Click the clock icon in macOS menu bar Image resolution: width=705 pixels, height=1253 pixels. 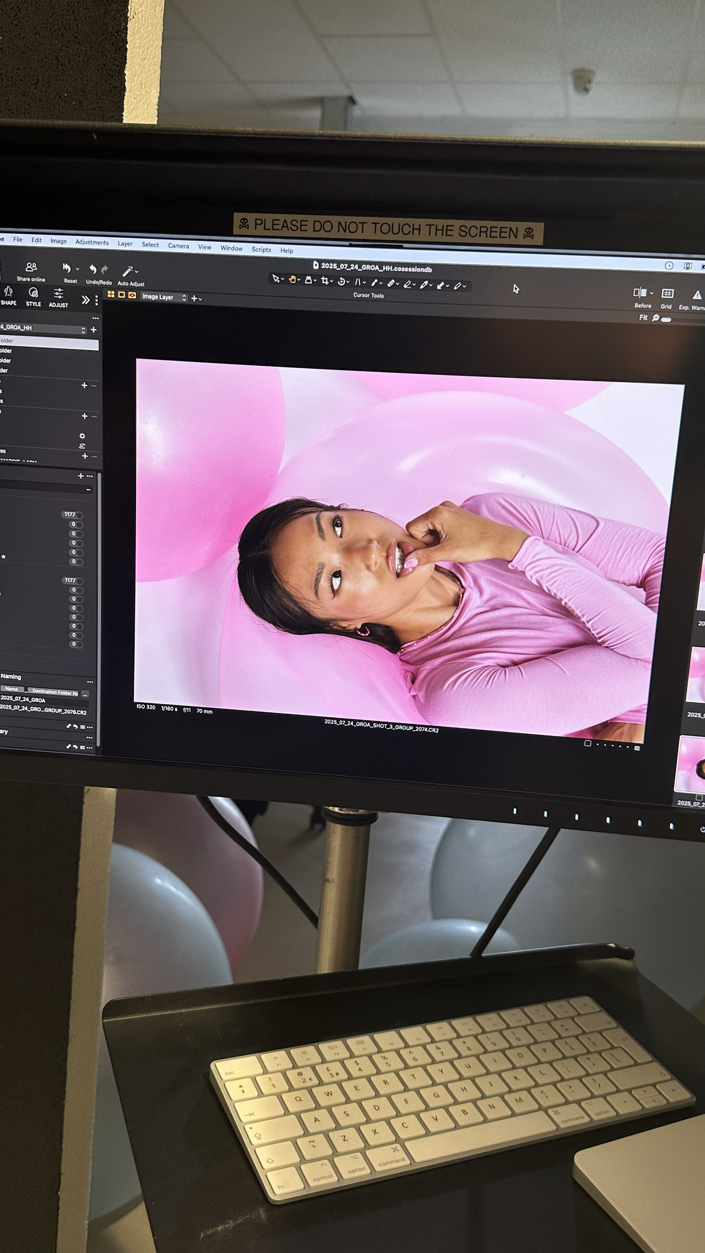click(x=669, y=266)
